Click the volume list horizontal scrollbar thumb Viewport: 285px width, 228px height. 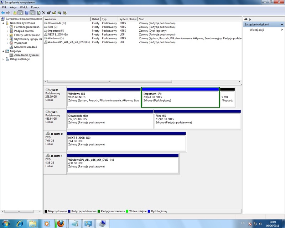[x=110, y=82]
